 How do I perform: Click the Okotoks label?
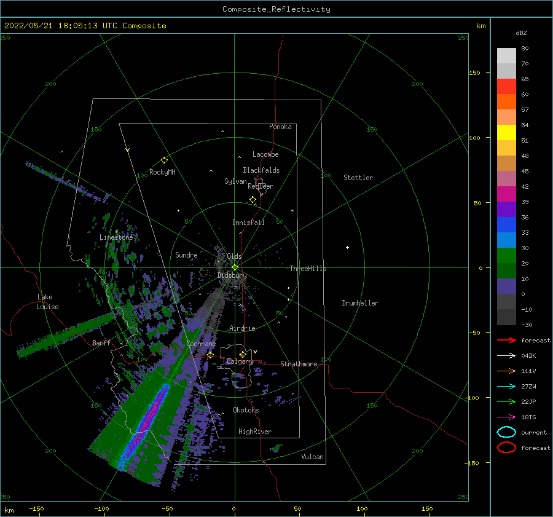pos(246,410)
